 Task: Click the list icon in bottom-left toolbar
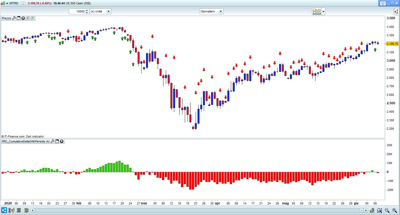tap(19, 210)
